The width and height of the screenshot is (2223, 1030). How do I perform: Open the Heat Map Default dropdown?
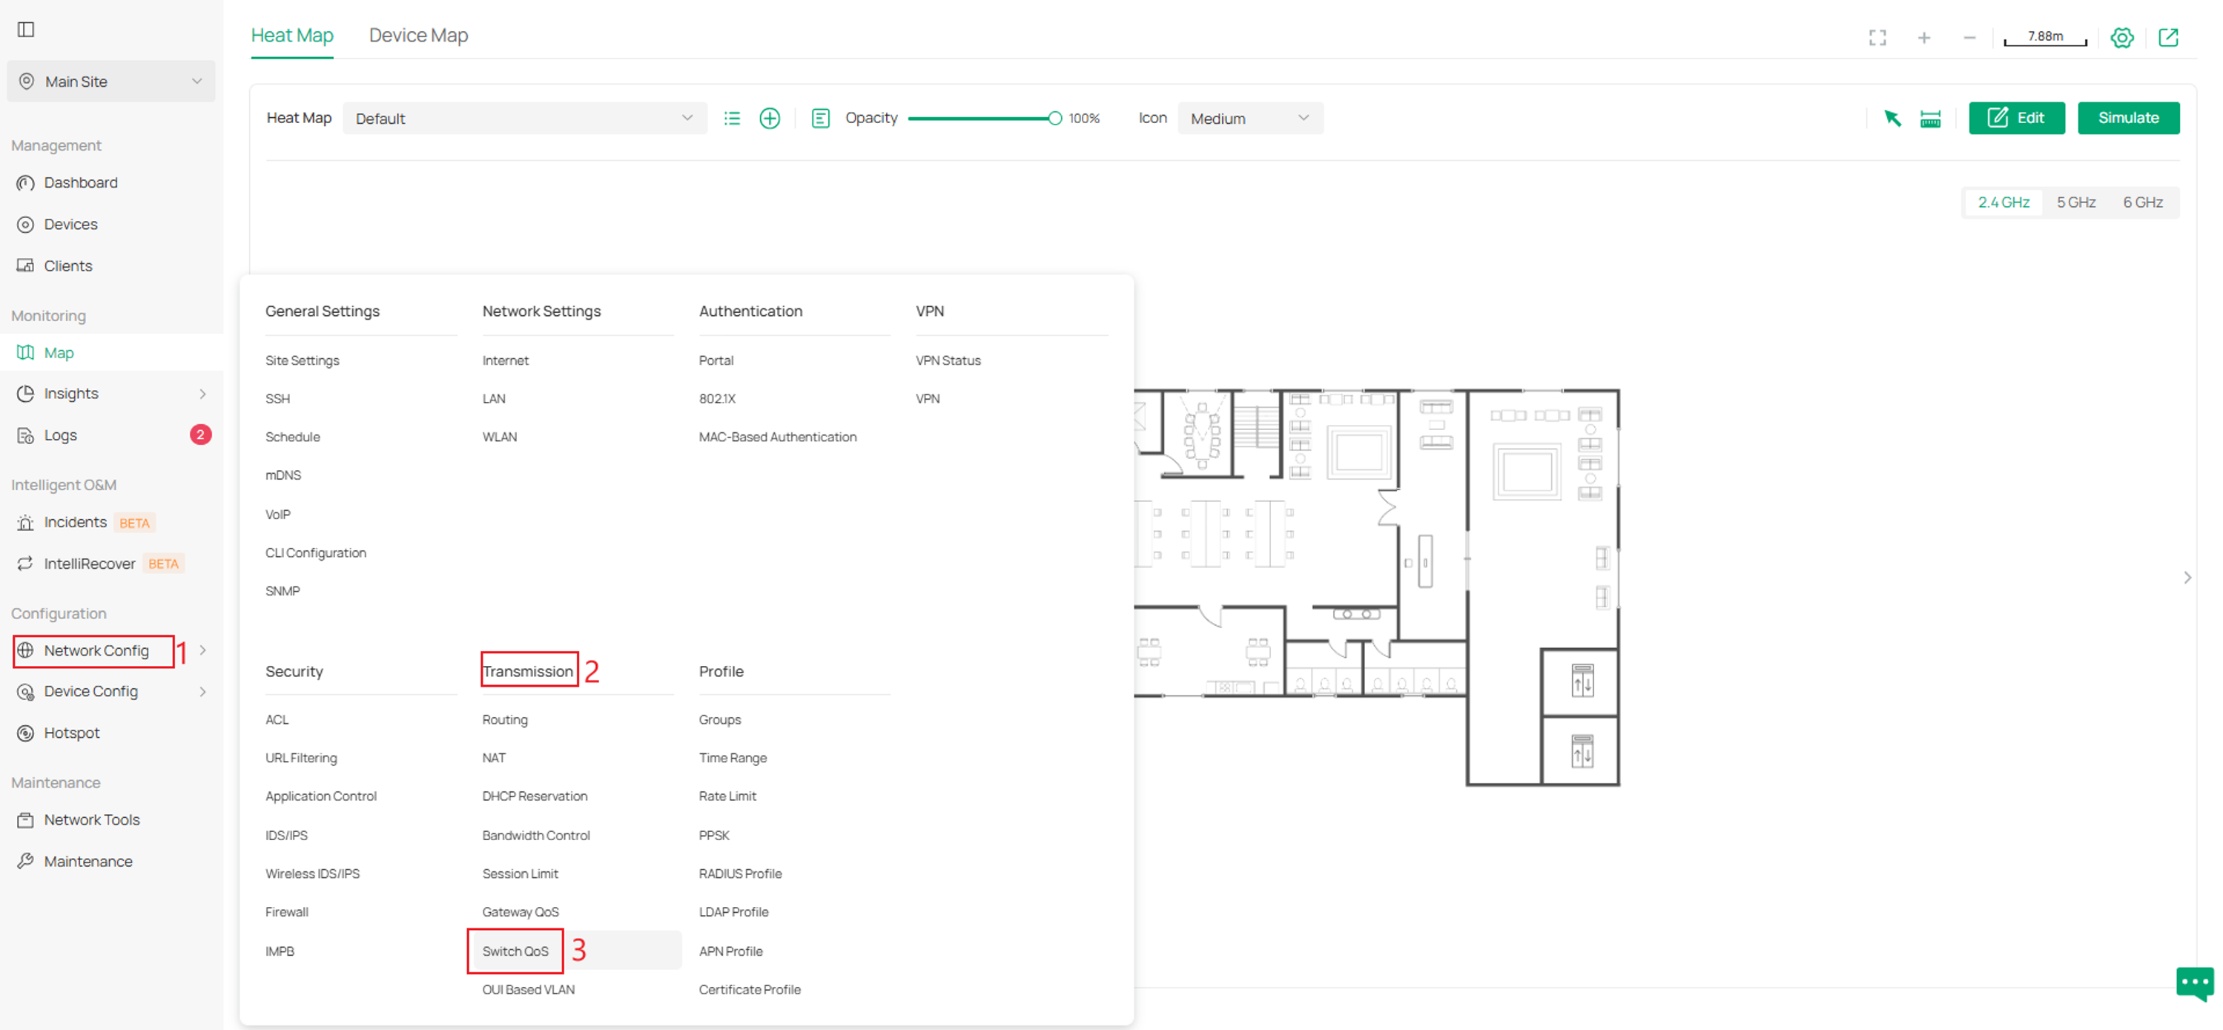(x=525, y=119)
